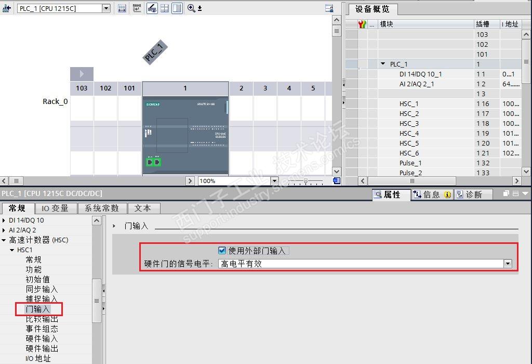Select I/O 地址 under HSC1

tap(38, 358)
